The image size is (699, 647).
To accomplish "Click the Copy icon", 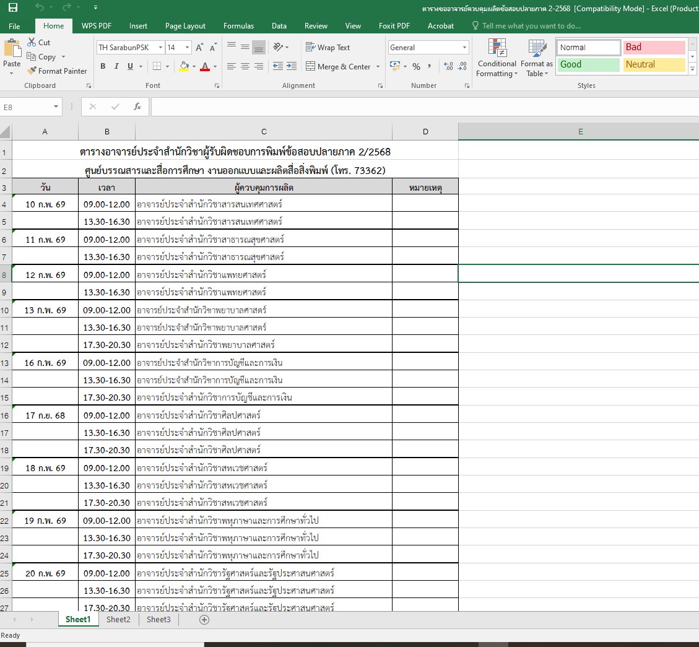I will (31, 56).
